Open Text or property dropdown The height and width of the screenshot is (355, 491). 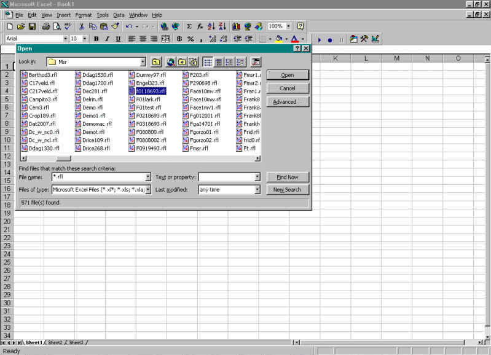click(x=257, y=177)
